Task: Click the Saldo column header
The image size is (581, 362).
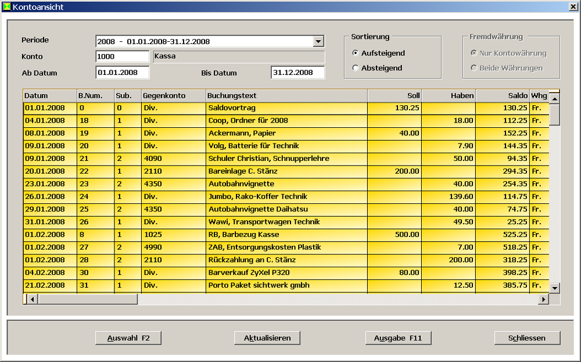Action: pos(502,95)
